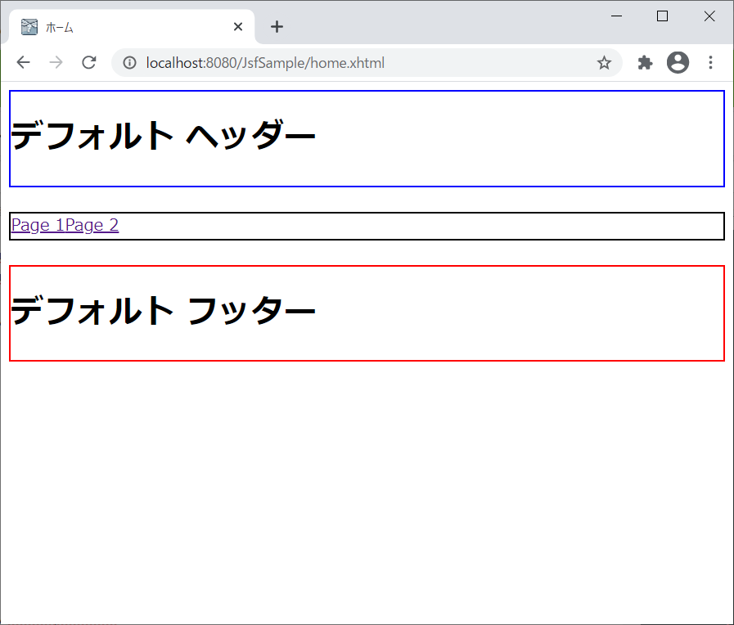Click the extensions puzzle icon

pos(645,62)
